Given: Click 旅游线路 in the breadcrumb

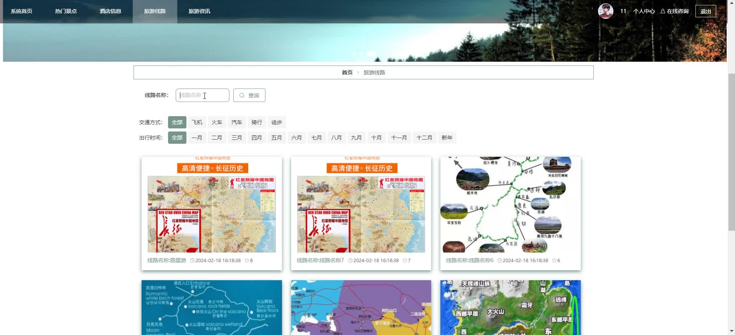Looking at the screenshot, I should tap(374, 72).
